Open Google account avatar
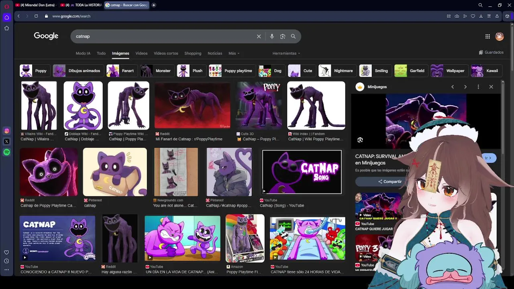The image size is (514, 289). (x=500, y=36)
